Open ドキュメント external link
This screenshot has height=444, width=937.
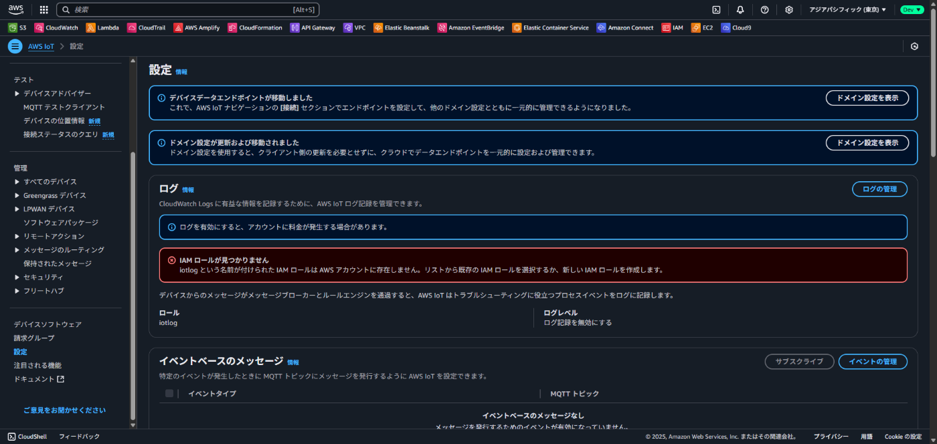(39, 379)
